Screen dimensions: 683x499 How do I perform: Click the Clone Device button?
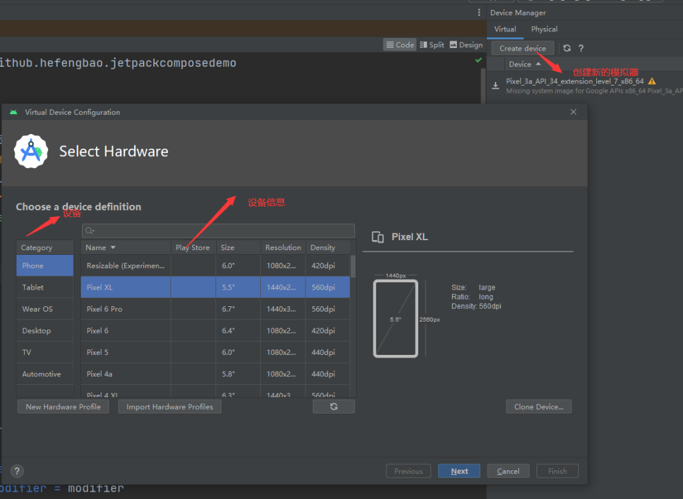[538, 407]
